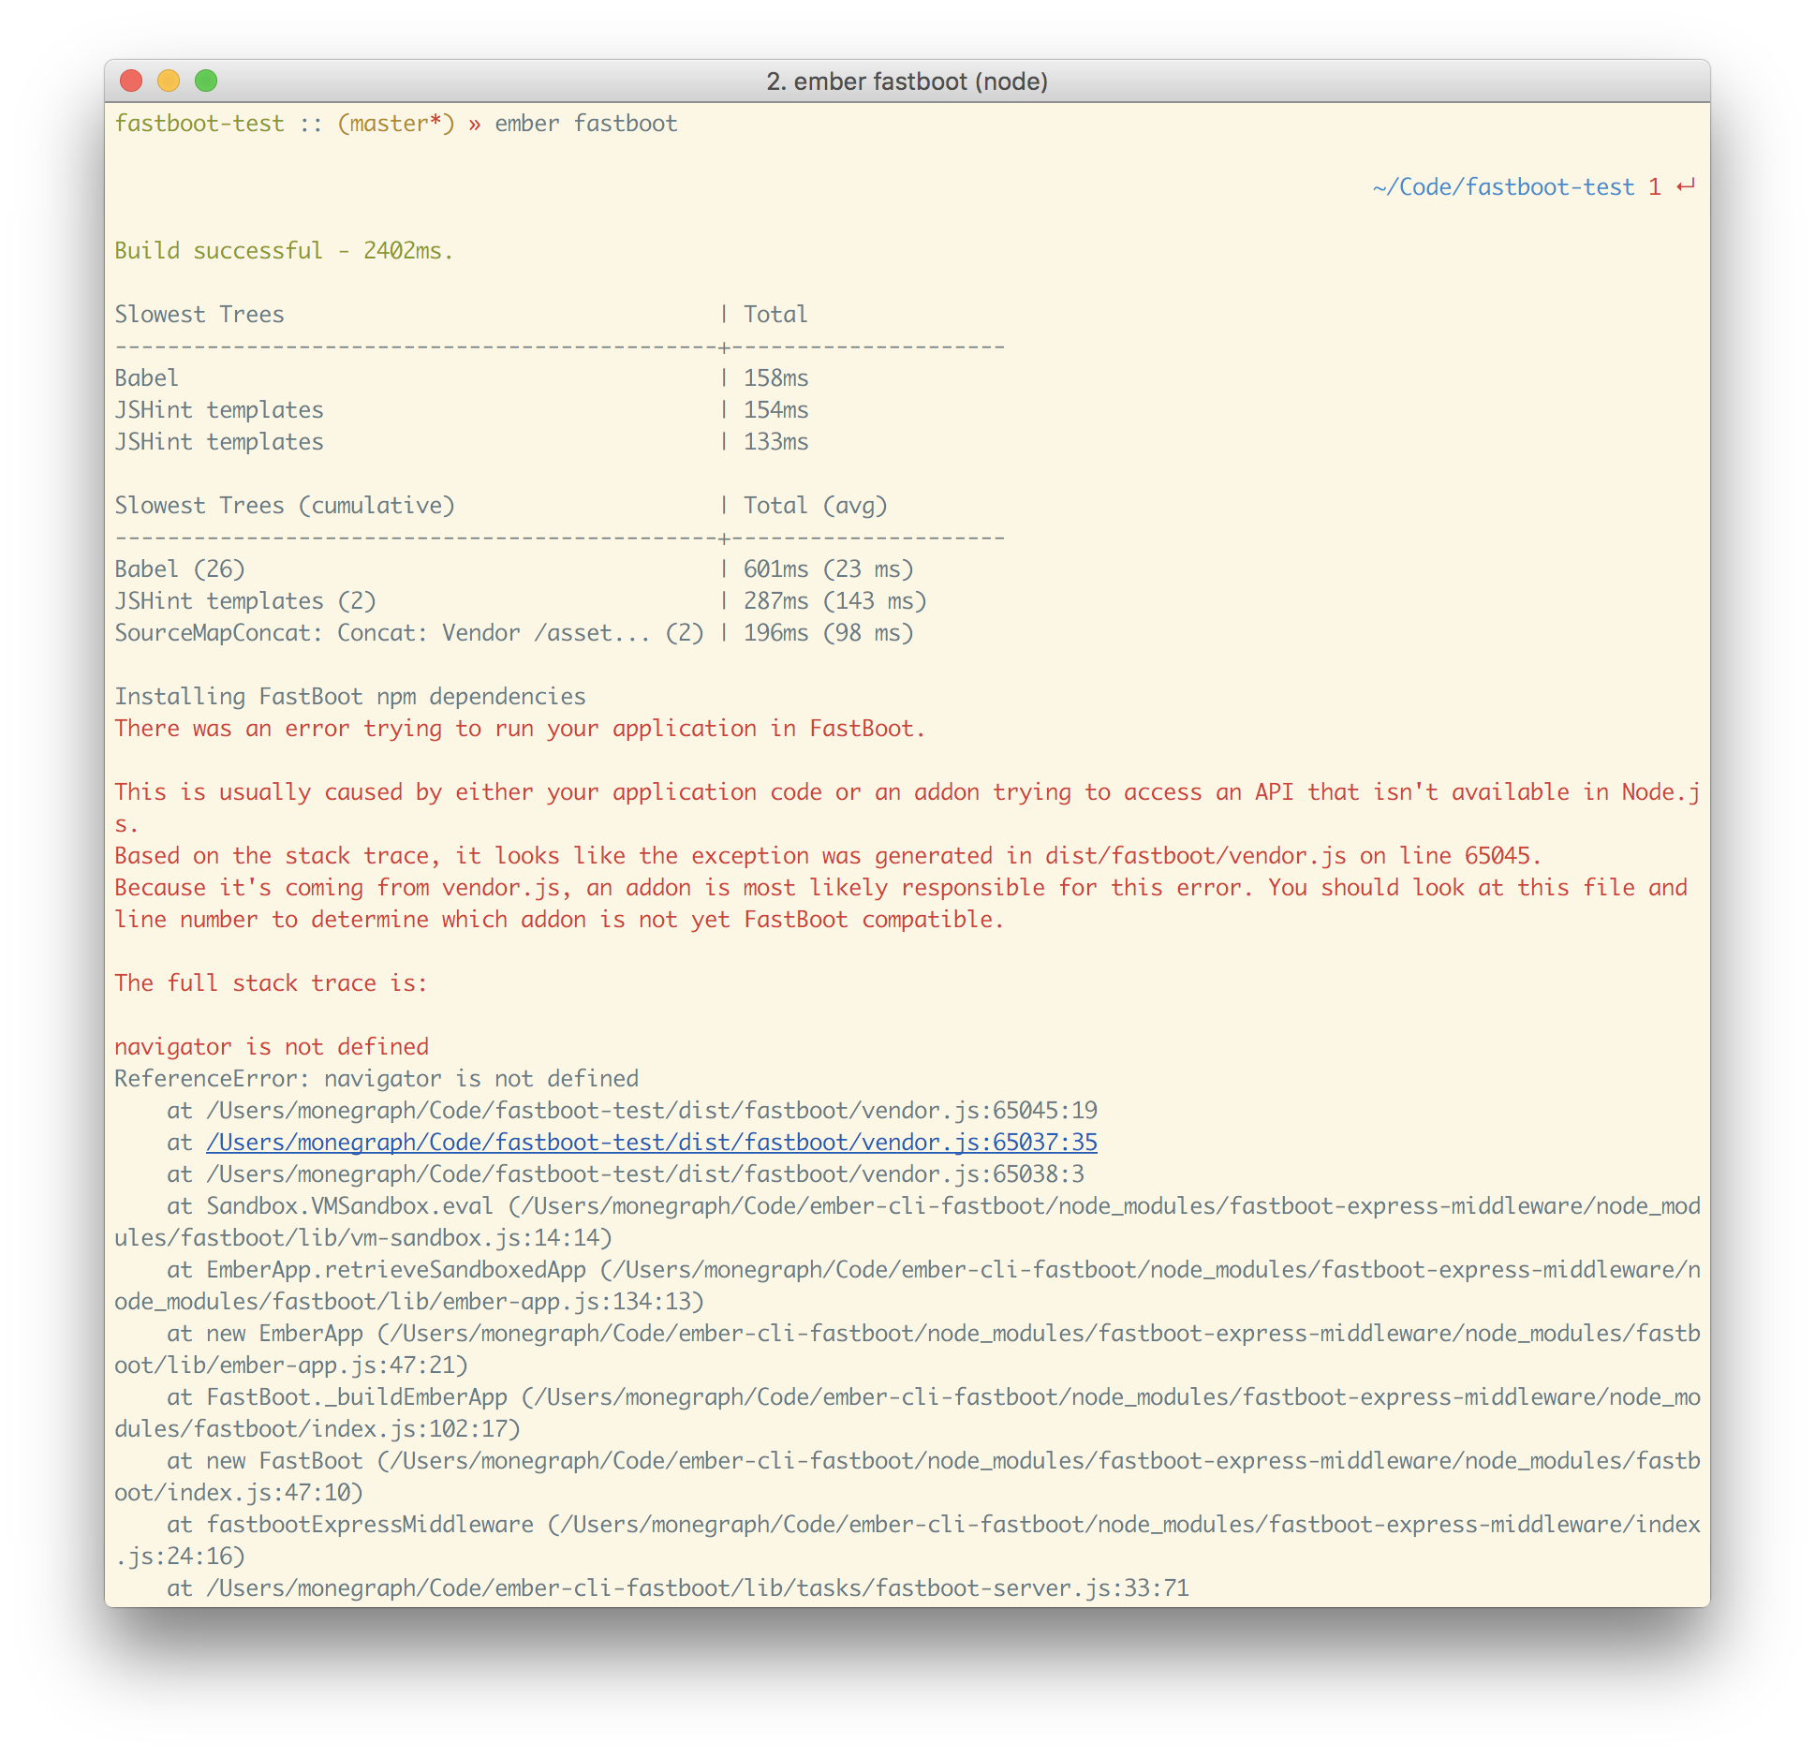Close the terminal window with red button

point(131,81)
